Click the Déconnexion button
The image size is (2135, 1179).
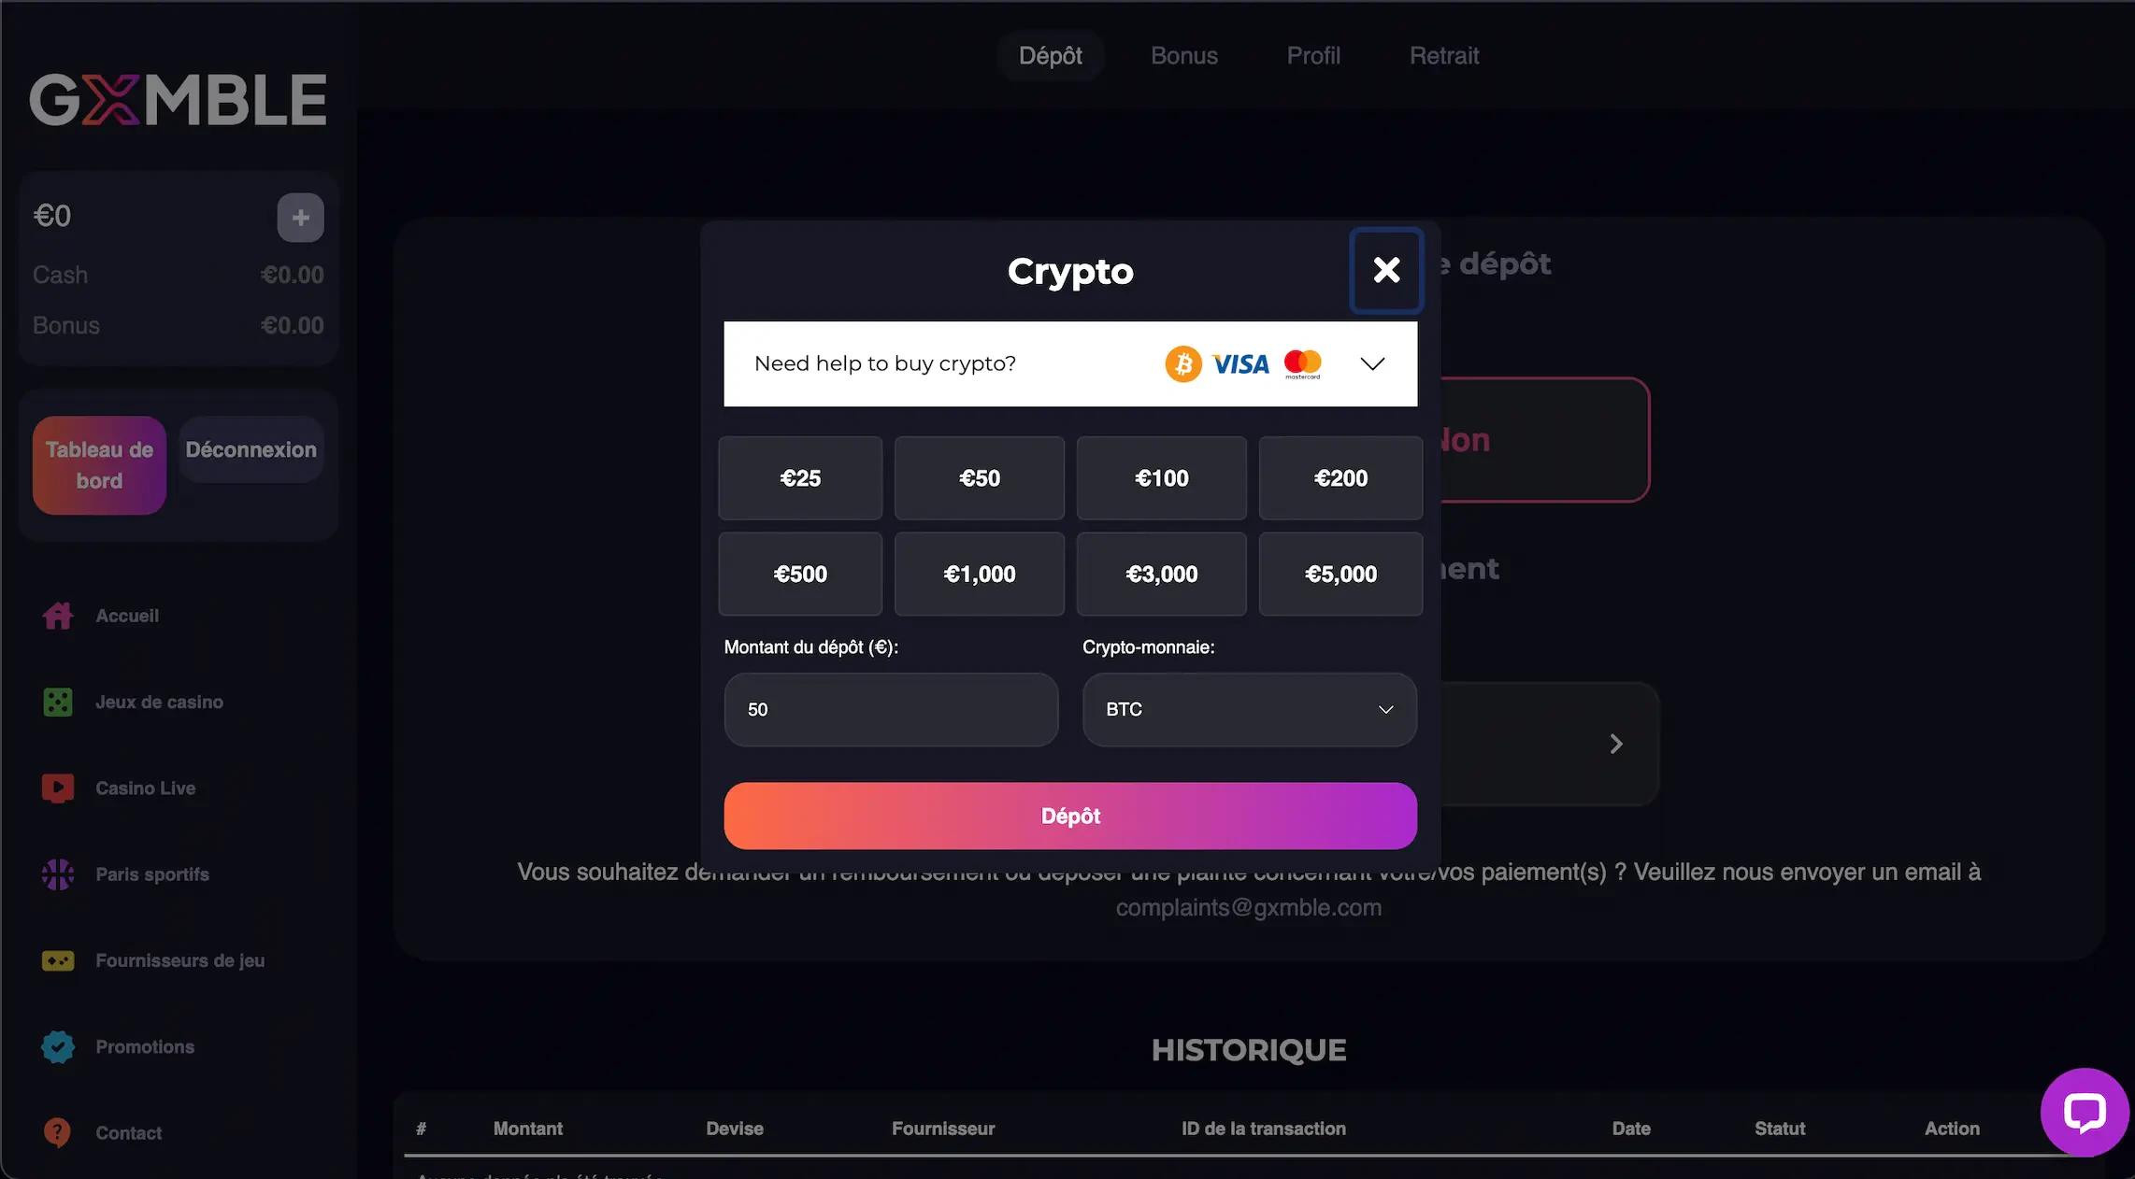[251, 449]
